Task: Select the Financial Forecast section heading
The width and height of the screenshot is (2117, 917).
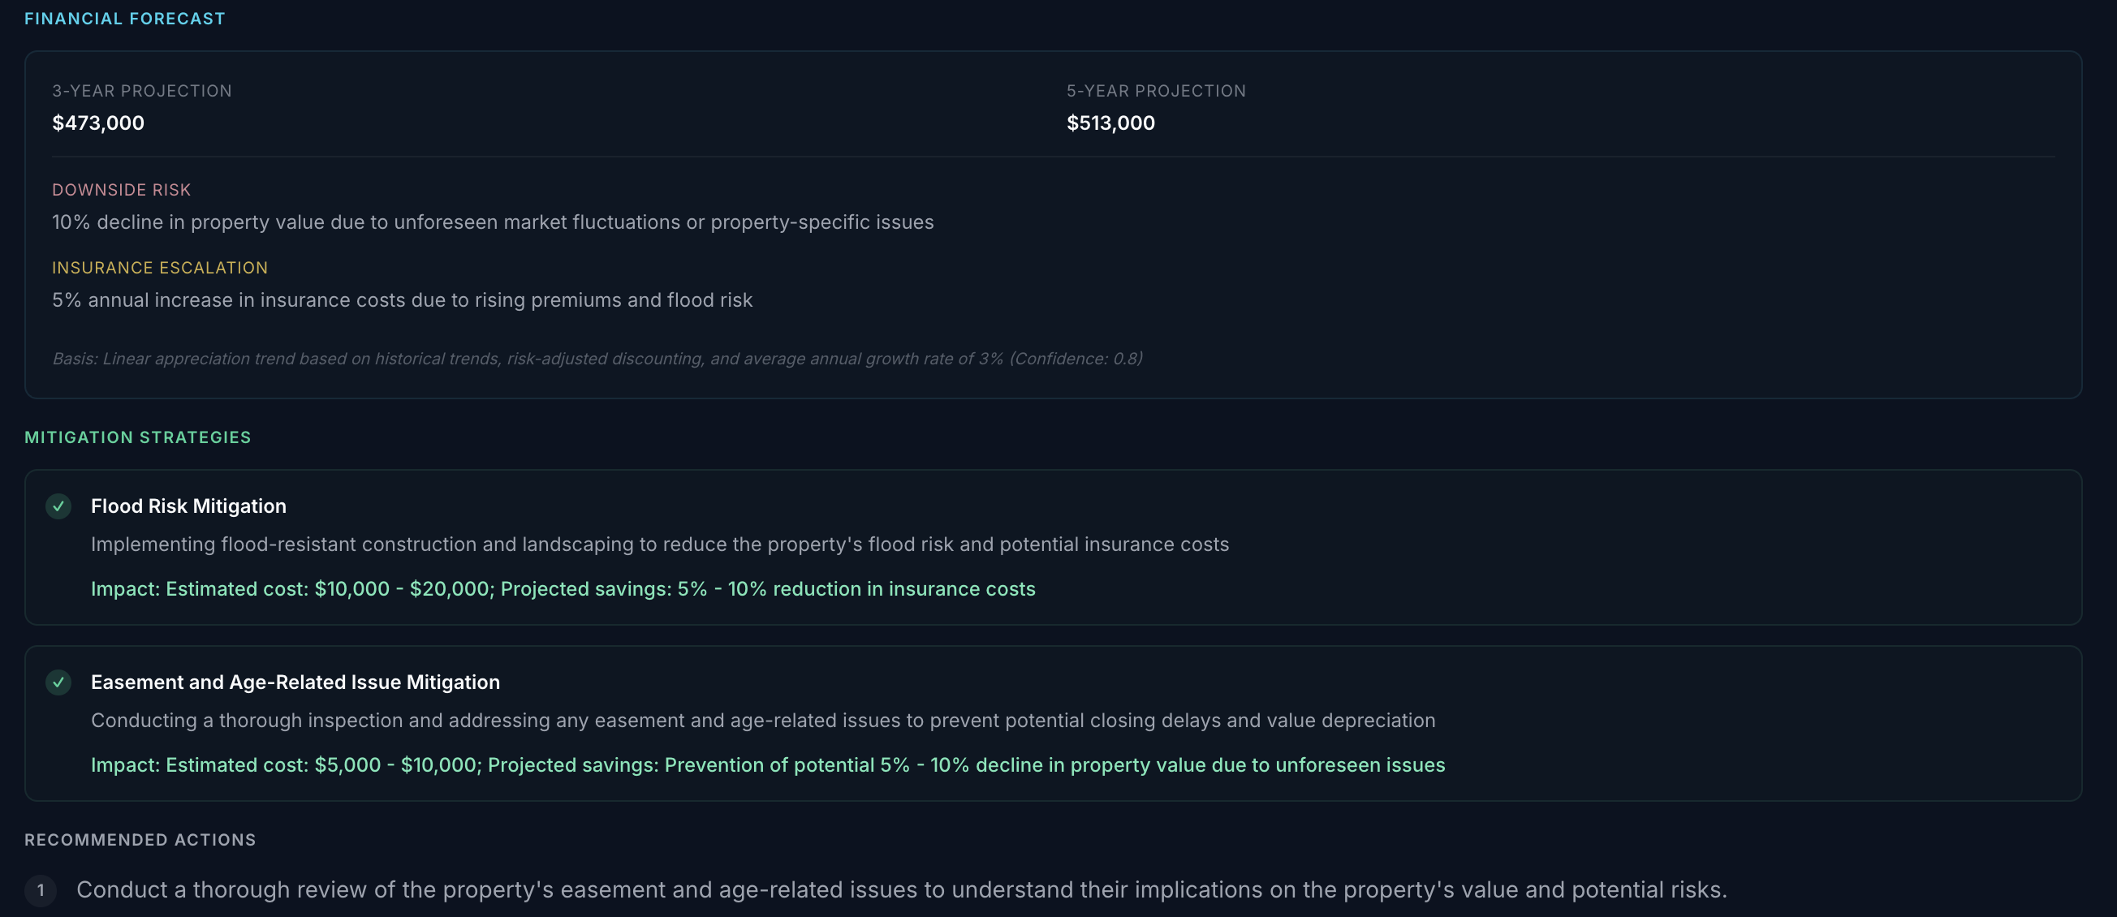Action: 125,19
